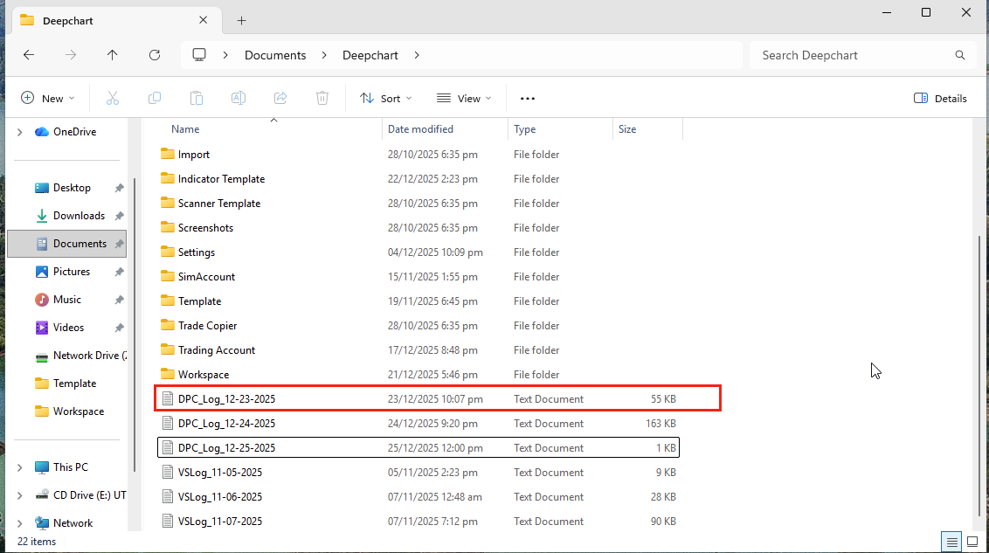
Task: Go up one folder level
Action: (x=113, y=55)
